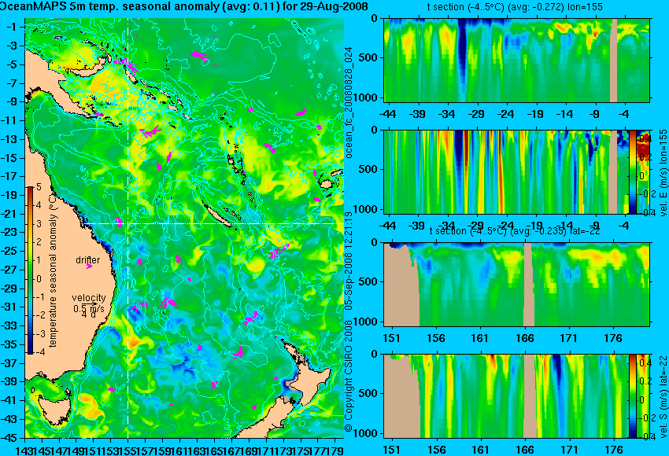Click the tan land column in lon=155 temperature section
The height and width of the screenshot is (456, 669).
(x=614, y=60)
